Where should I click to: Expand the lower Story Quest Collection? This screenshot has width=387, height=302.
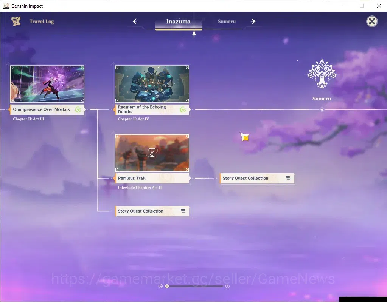pyautogui.click(x=152, y=211)
